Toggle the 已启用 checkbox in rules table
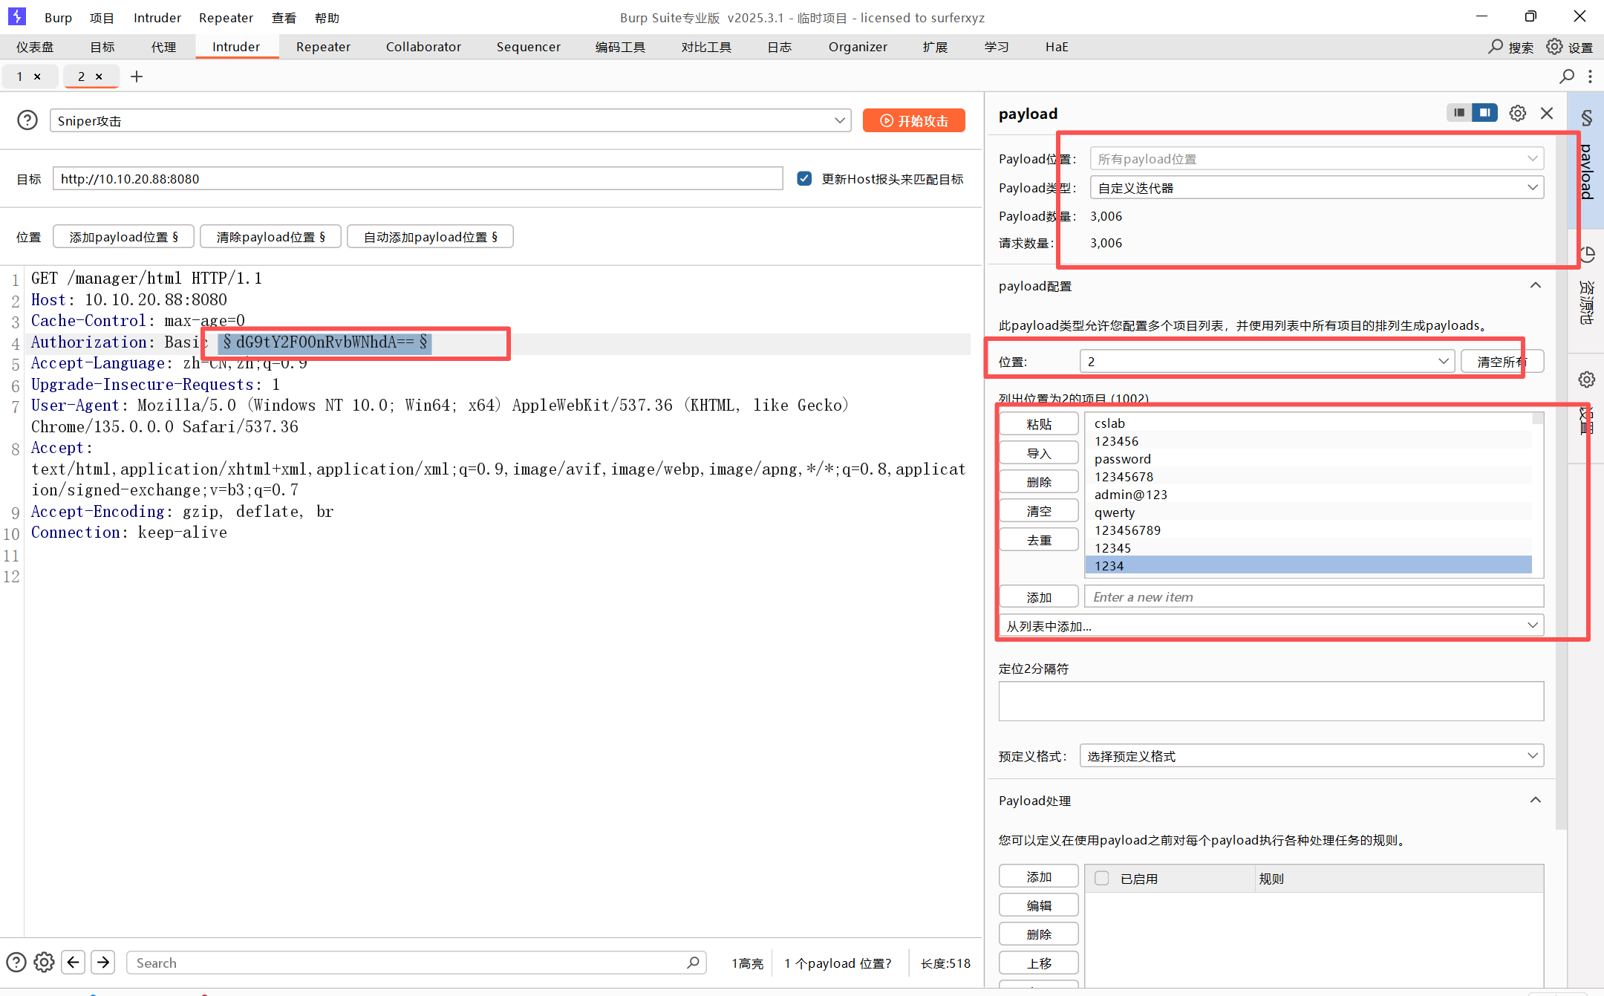 point(1102,879)
